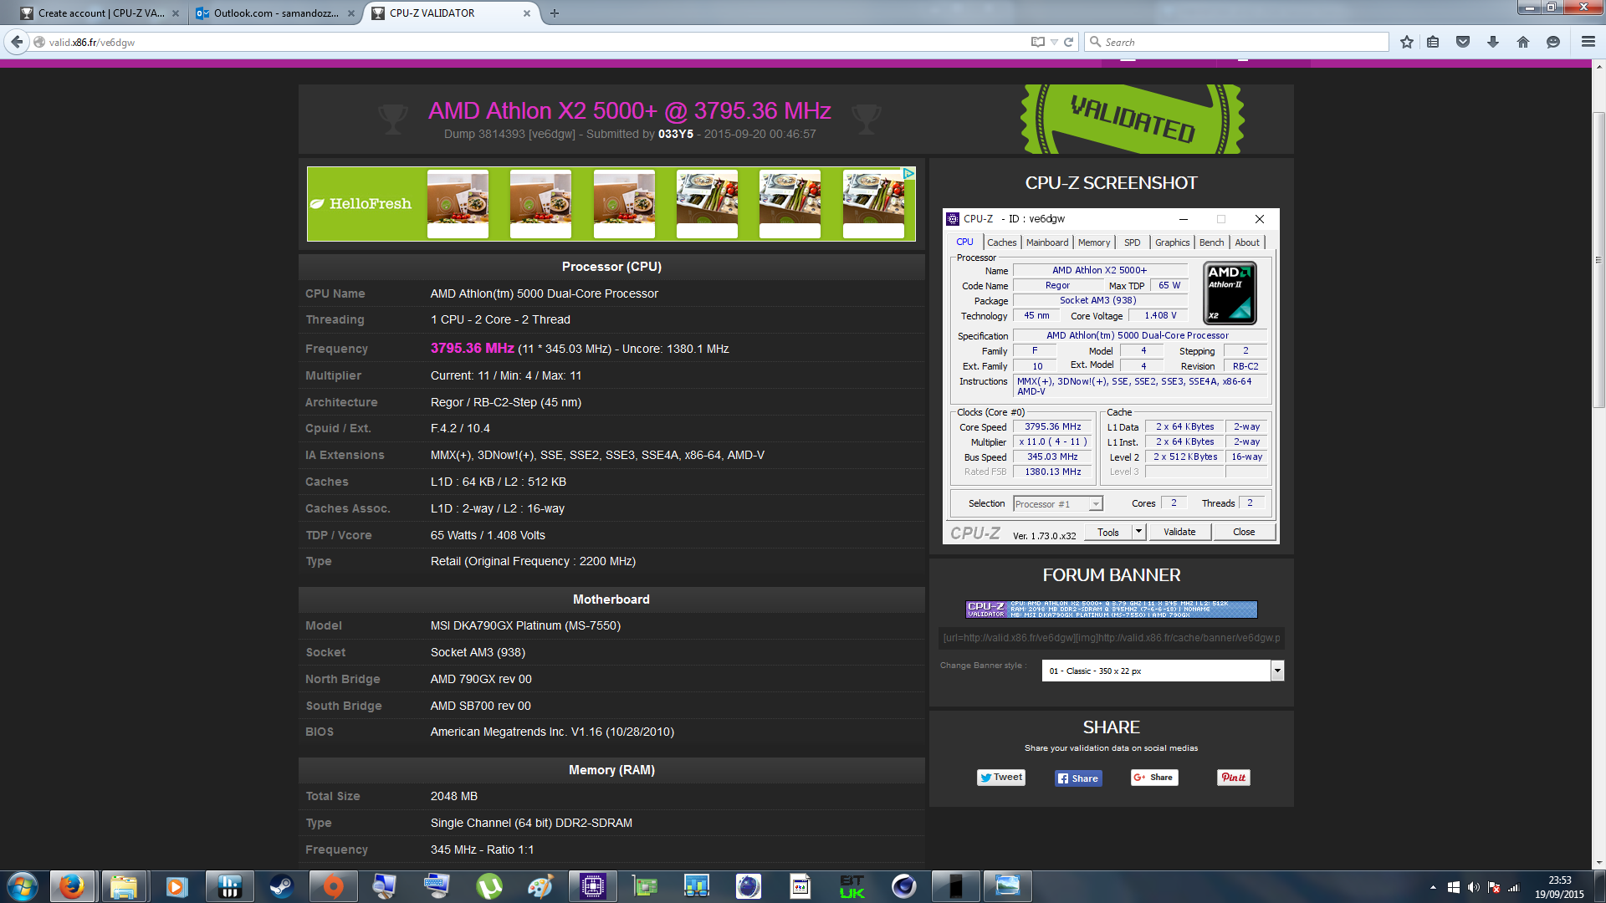Open Windows Explorer from the taskbar
The image size is (1606, 903).
pyautogui.click(x=124, y=886)
